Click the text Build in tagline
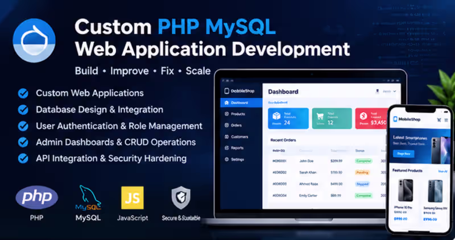455x240 pixels. tap(86, 71)
